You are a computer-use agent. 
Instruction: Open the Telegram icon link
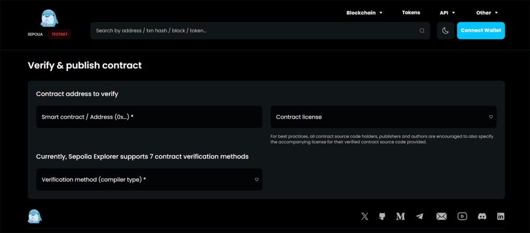[419, 216]
